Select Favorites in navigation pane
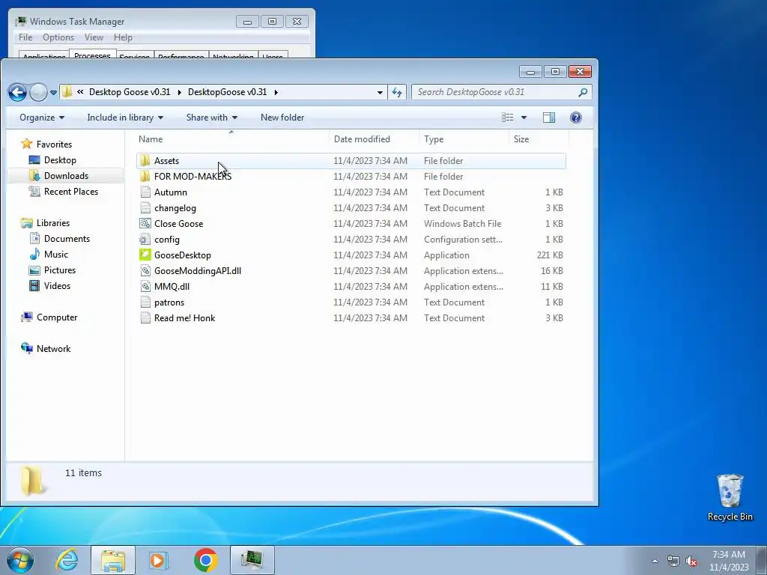Screen dimensions: 767x575 pyautogui.click(x=54, y=144)
